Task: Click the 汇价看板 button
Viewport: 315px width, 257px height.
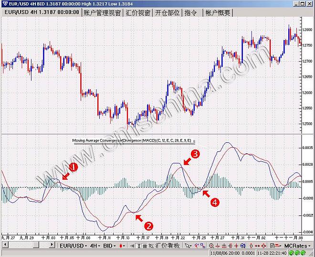Action: pyautogui.click(x=167, y=246)
